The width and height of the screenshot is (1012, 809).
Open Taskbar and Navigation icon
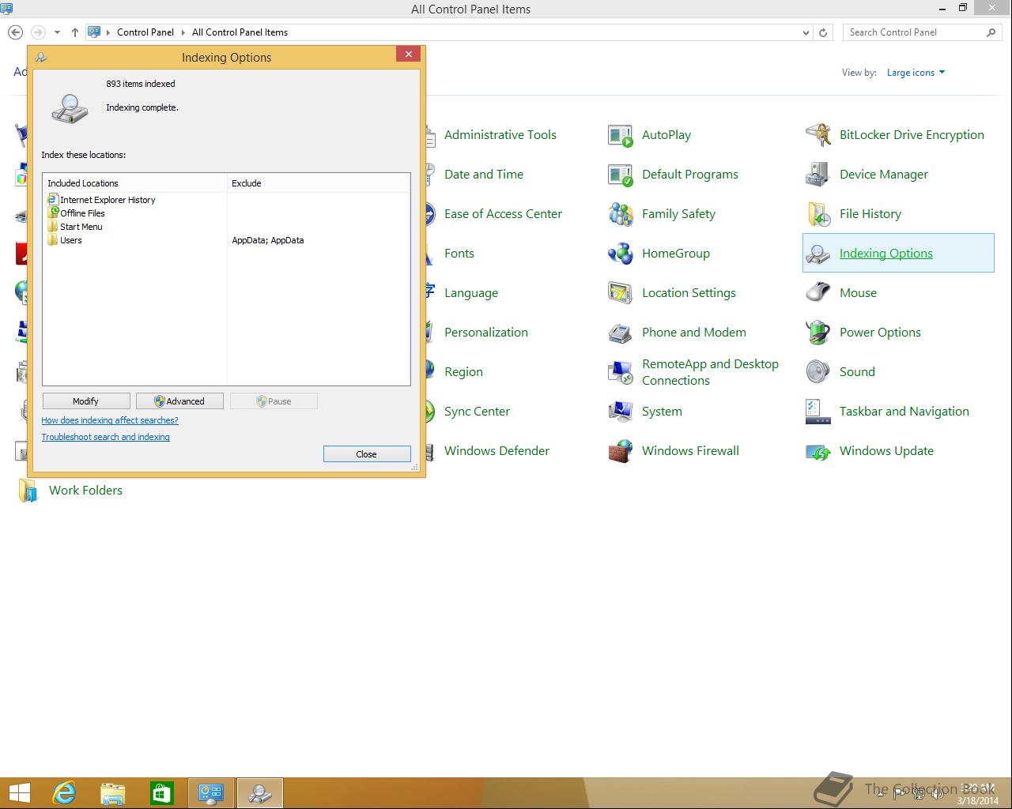(x=818, y=412)
